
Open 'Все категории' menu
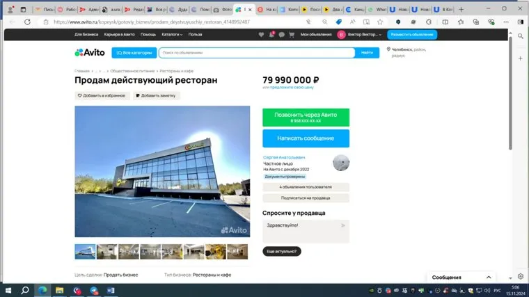tap(133, 52)
